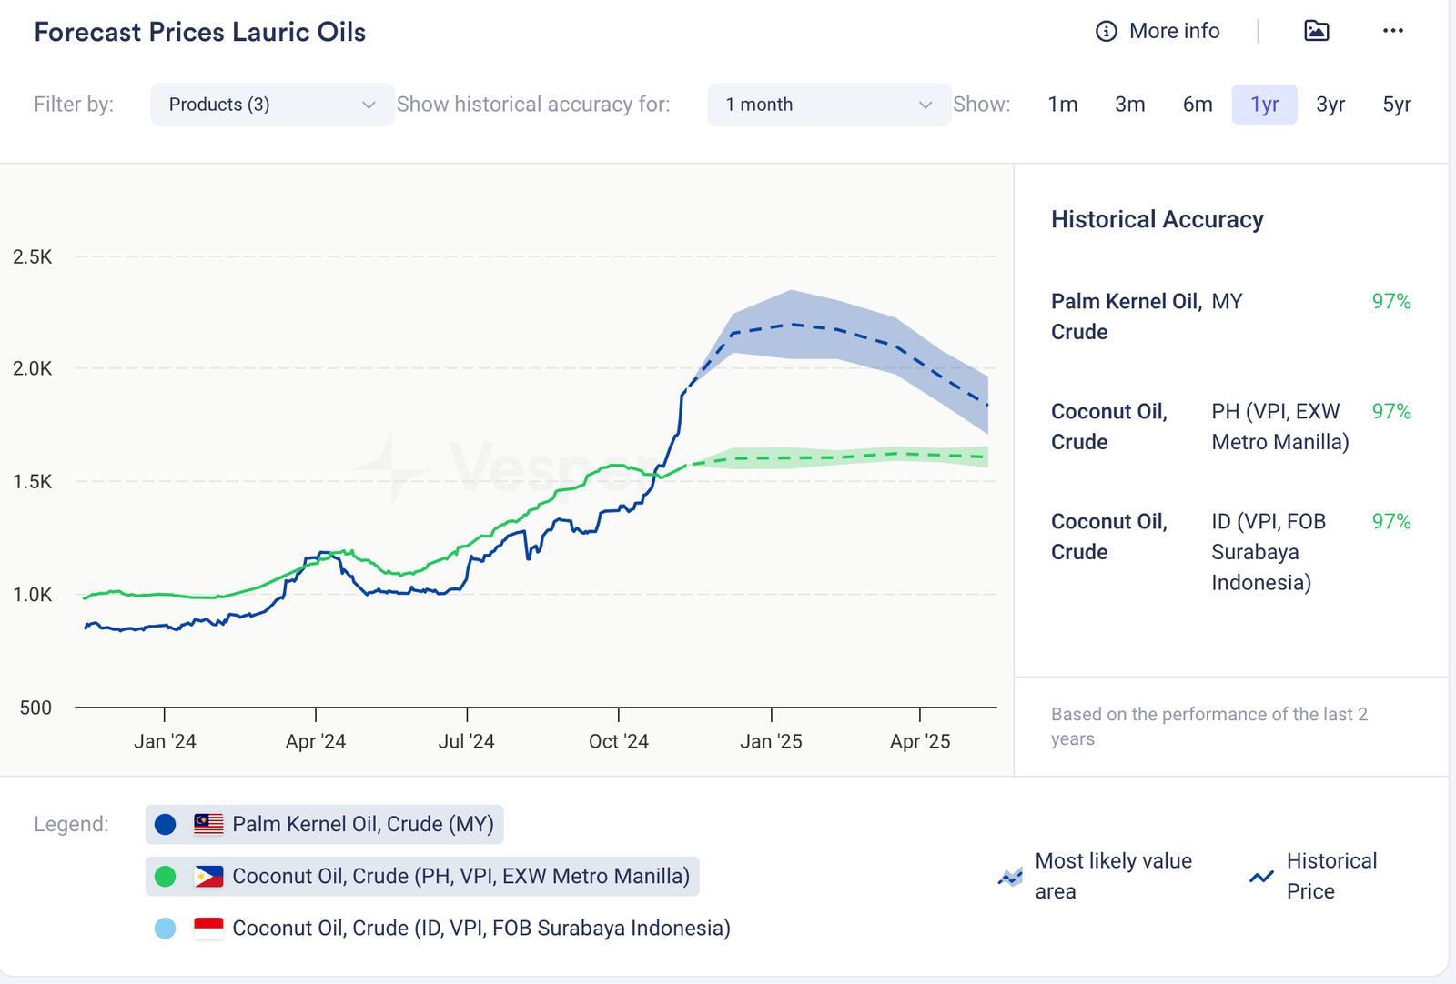Toggle Palm Kernel Oil, Crude (MY) series
1456x984 pixels.
(x=362, y=824)
